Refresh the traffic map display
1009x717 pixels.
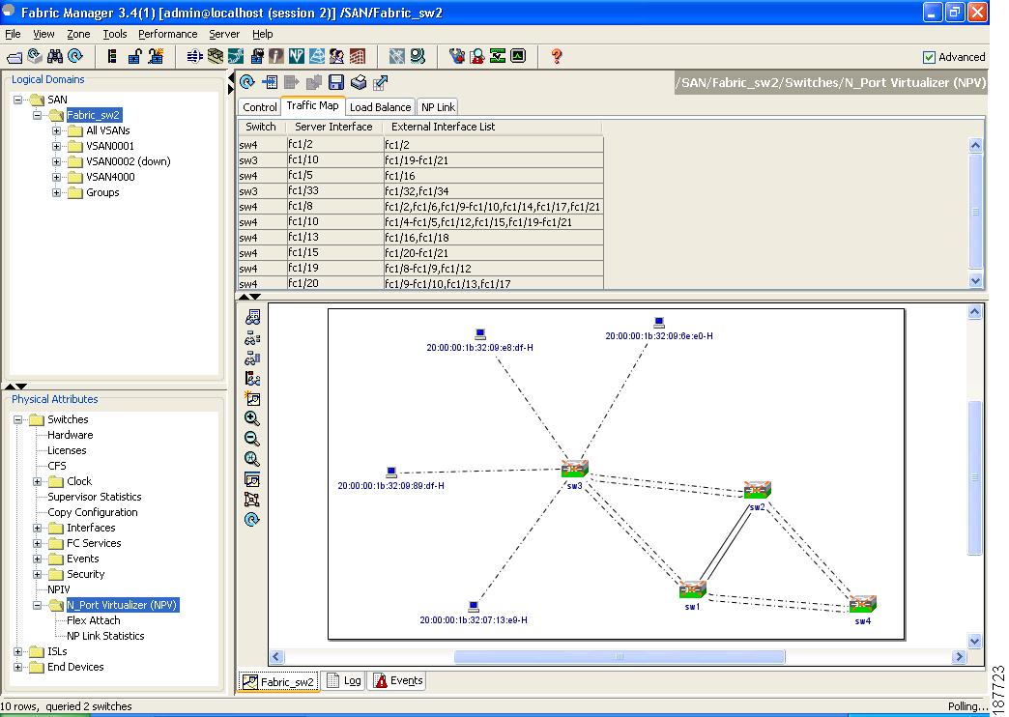tap(247, 81)
